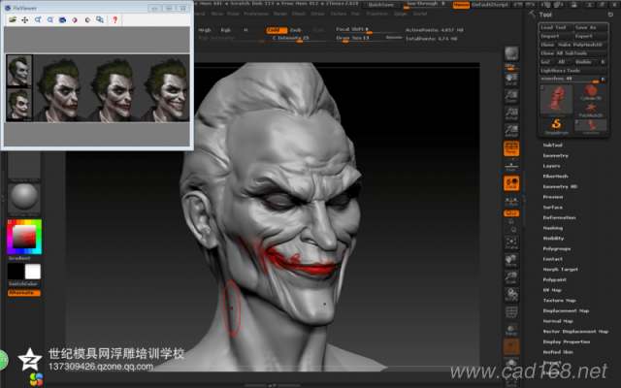Expand the Geometry section
This screenshot has height=388, width=621.
[555, 155]
